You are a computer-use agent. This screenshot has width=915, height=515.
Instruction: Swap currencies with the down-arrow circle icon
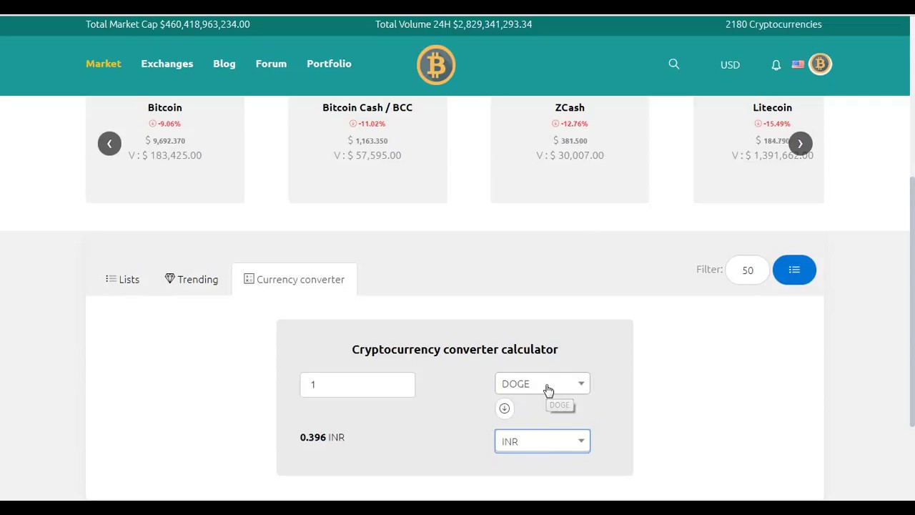pos(504,408)
